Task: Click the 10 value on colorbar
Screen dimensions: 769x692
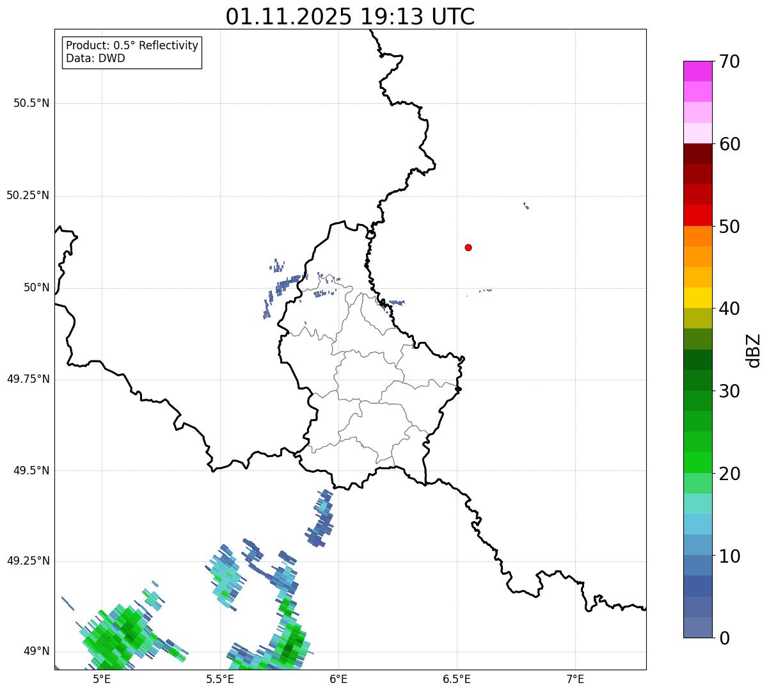Action: (x=729, y=556)
